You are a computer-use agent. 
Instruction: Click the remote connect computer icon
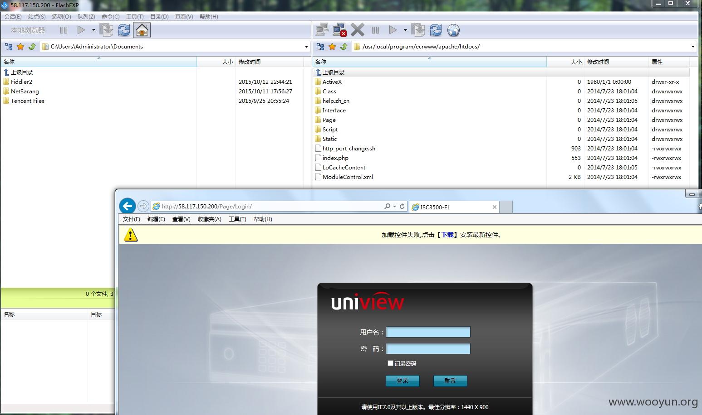coord(322,30)
